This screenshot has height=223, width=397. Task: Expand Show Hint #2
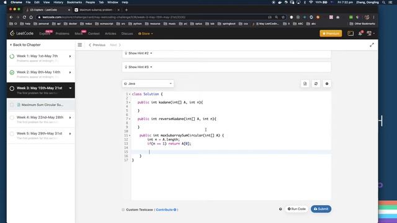tap(138, 53)
